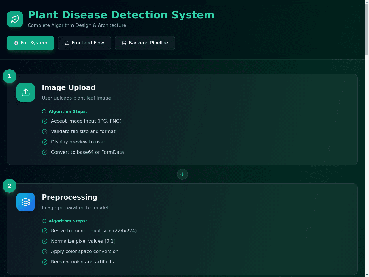This screenshot has height=277, width=369.
Task: Click check icon beside Remove noise and artifacts
Action: 45,262
